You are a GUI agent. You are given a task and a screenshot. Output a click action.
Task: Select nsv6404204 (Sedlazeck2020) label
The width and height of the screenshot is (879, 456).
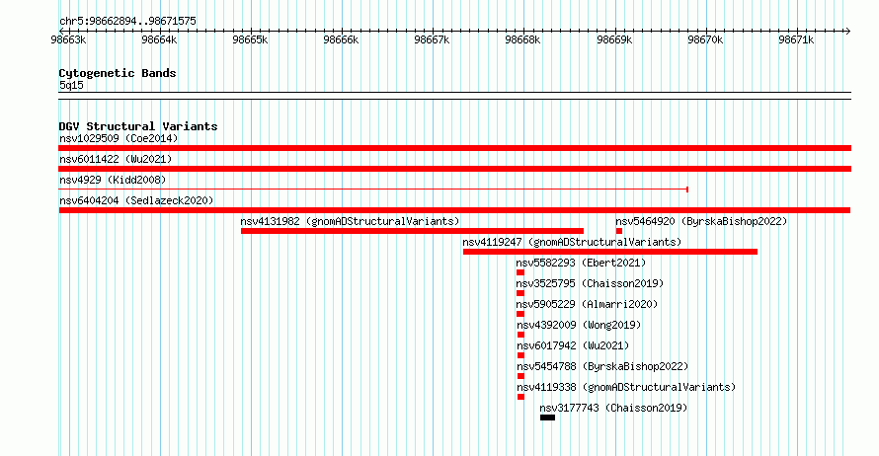tap(136, 200)
